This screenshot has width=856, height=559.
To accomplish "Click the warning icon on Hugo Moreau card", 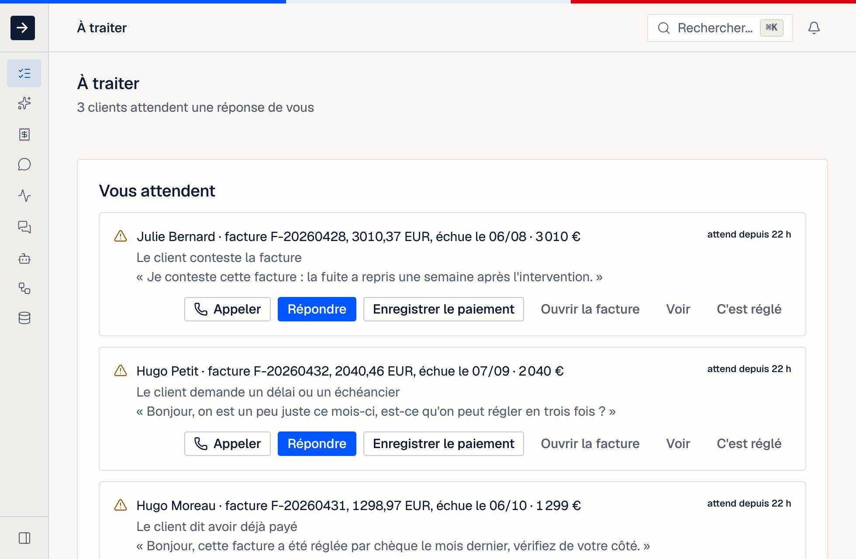I will (121, 505).
